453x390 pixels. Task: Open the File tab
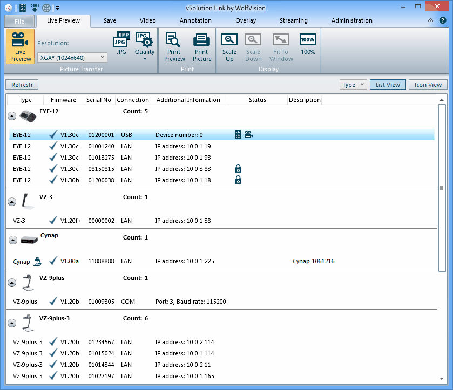coord(19,22)
